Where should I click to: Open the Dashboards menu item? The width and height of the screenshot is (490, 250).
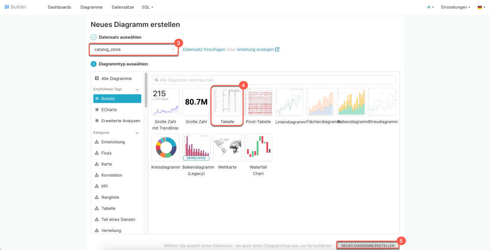point(59,7)
